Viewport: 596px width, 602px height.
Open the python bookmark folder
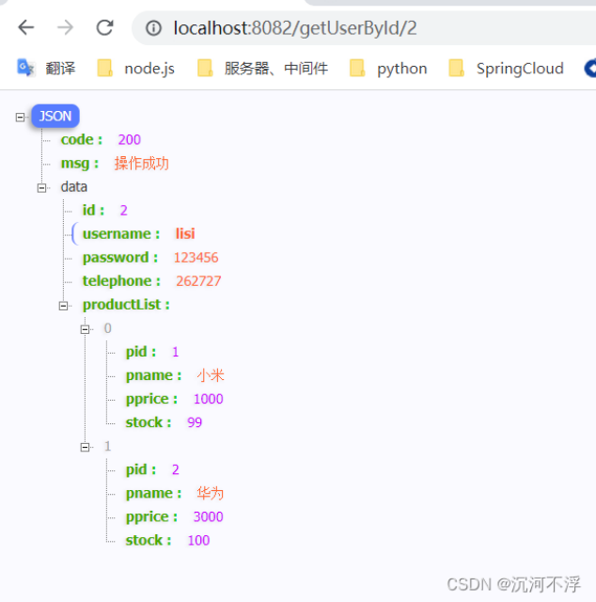[388, 69]
